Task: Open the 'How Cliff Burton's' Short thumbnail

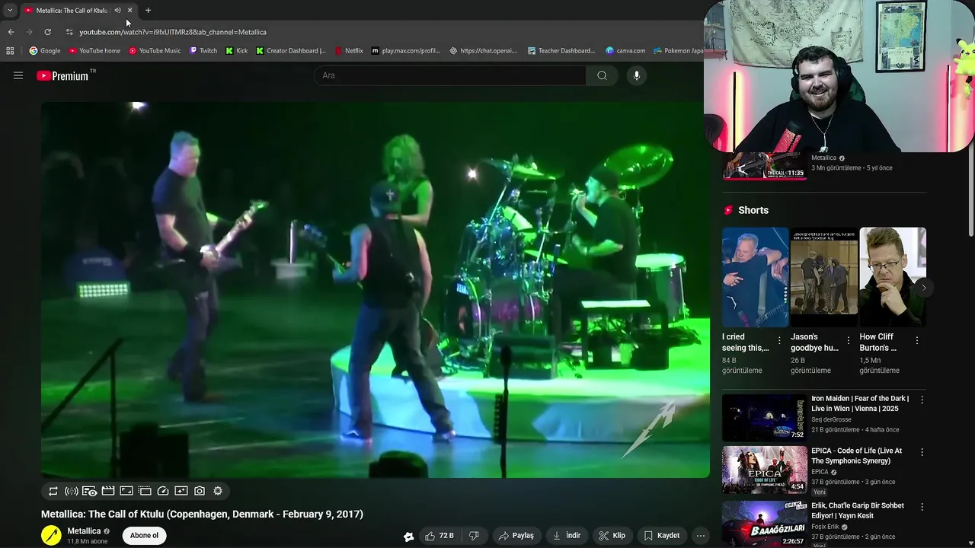Action: (893, 277)
